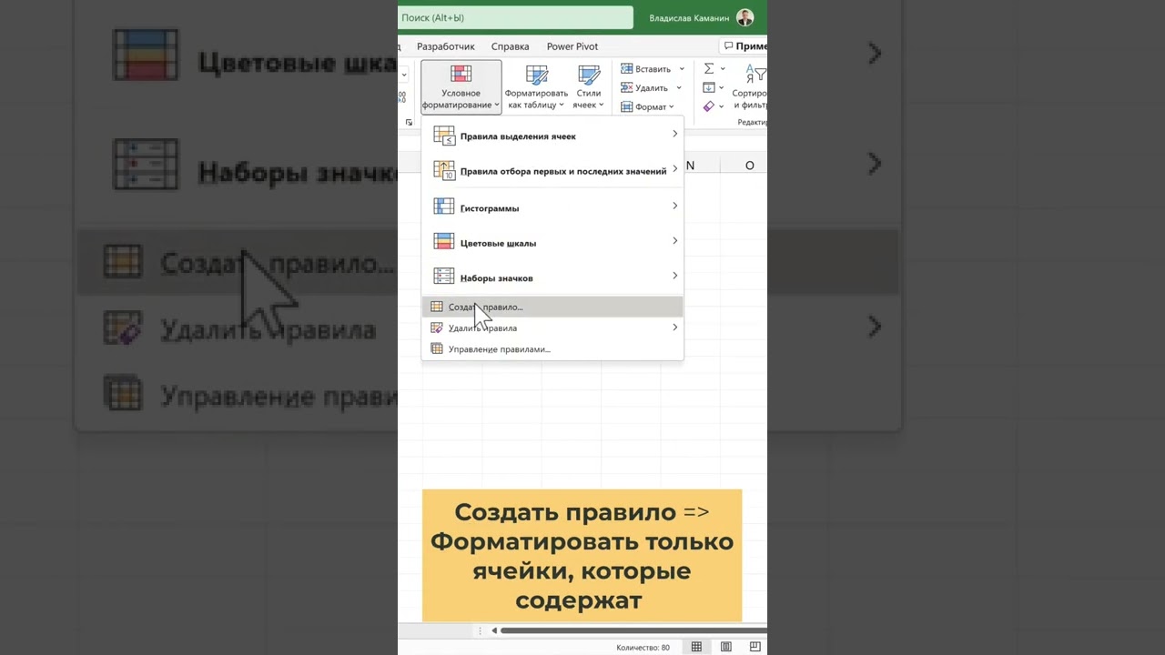Open the Удалить dropdown arrow

tap(677, 88)
